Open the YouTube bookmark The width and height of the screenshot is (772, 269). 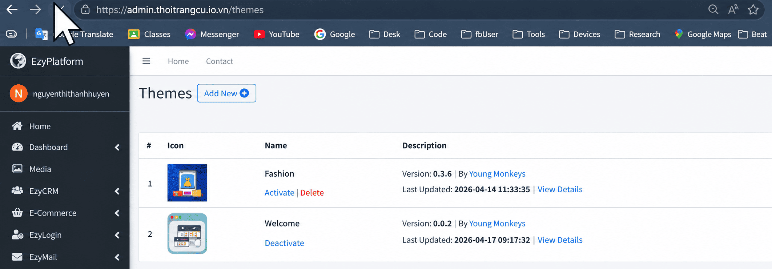point(277,34)
